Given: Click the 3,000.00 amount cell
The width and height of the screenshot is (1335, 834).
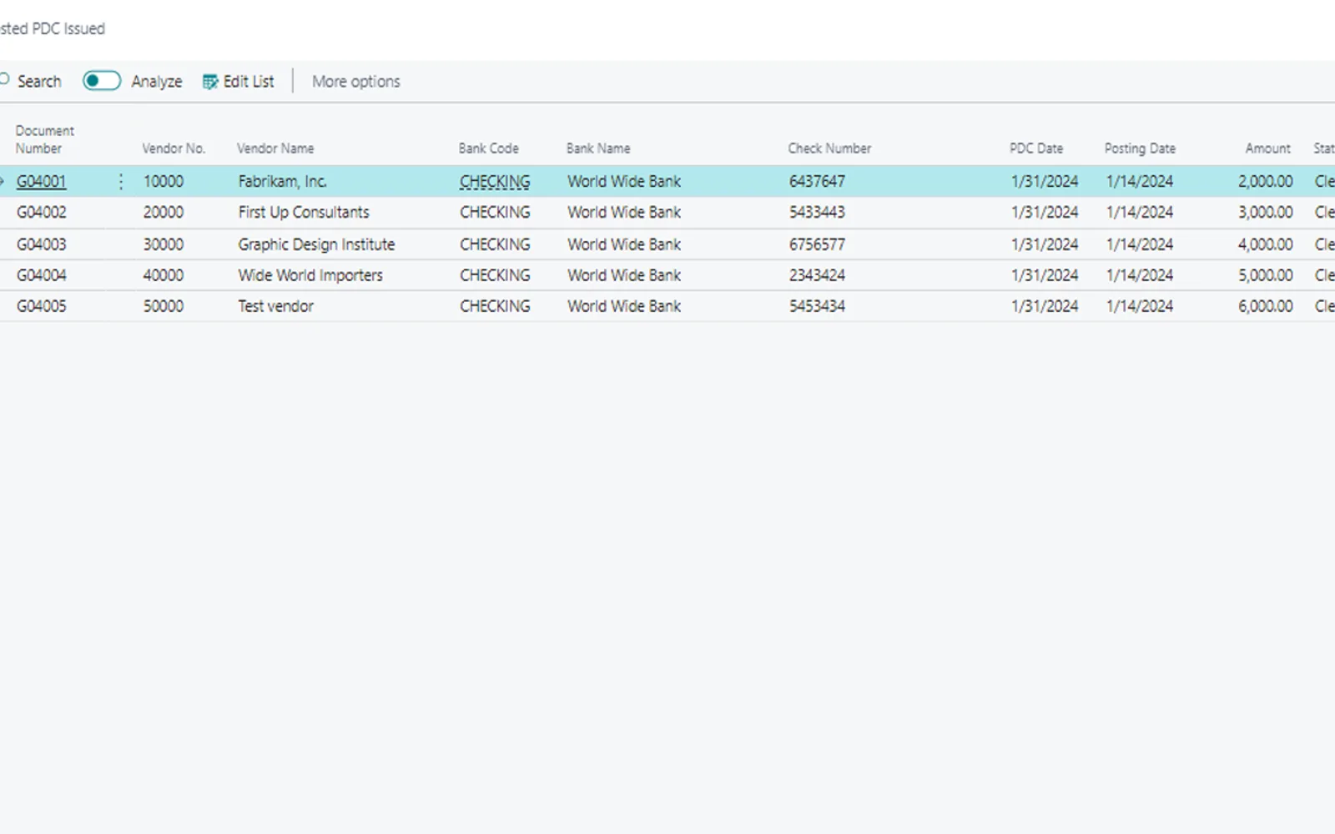Looking at the screenshot, I should [1266, 212].
